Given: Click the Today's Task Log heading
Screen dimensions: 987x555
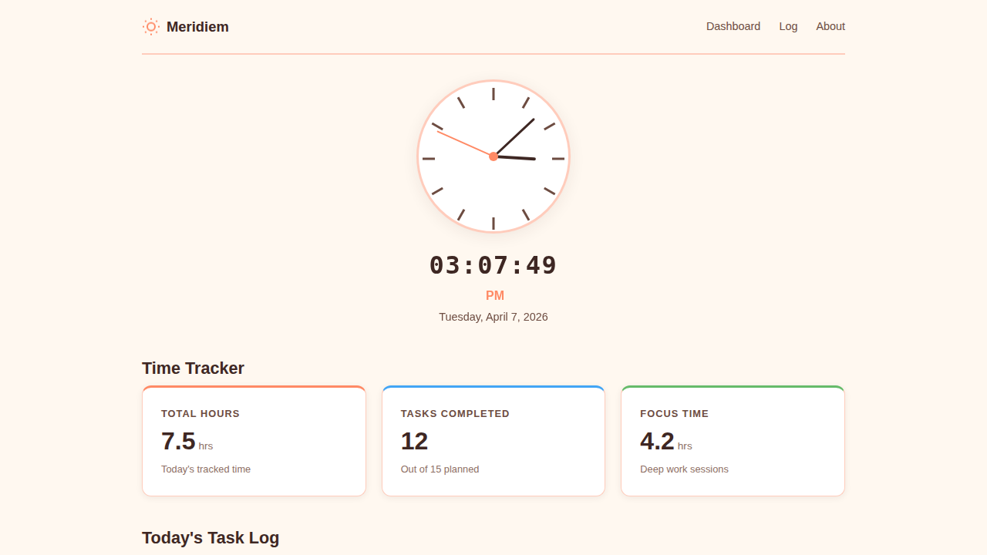Looking at the screenshot, I should pos(211,538).
